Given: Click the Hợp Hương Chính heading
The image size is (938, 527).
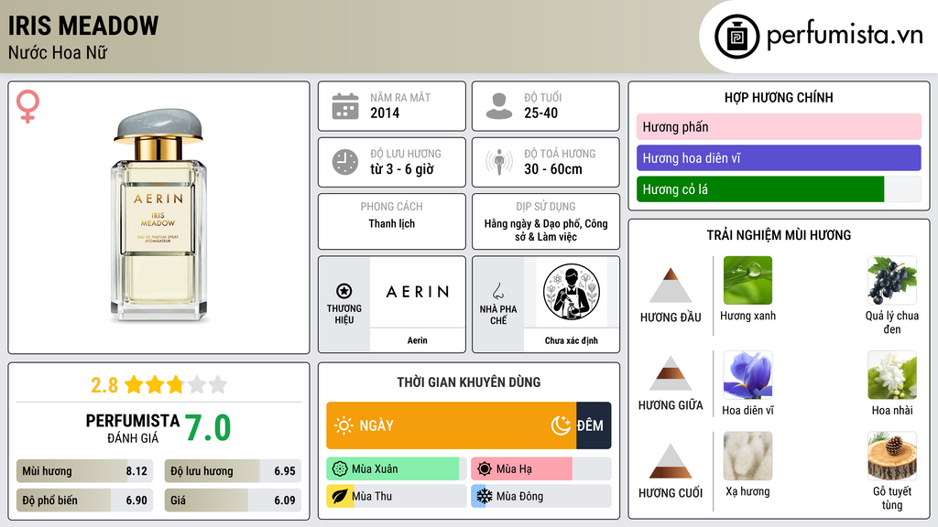Looking at the screenshot, I should (x=779, y=97).
